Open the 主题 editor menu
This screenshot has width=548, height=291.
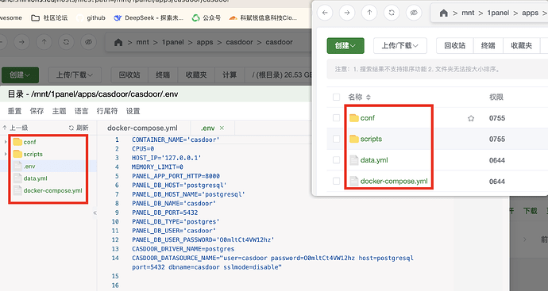click(x=59, y=111)
